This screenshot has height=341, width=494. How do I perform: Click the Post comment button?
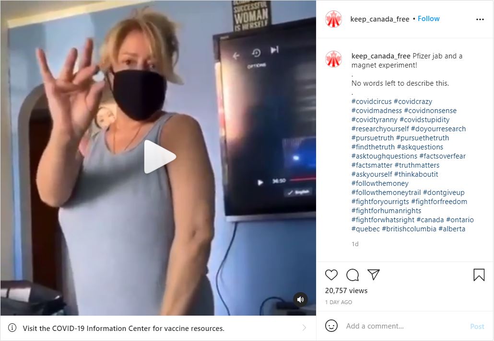477,327
